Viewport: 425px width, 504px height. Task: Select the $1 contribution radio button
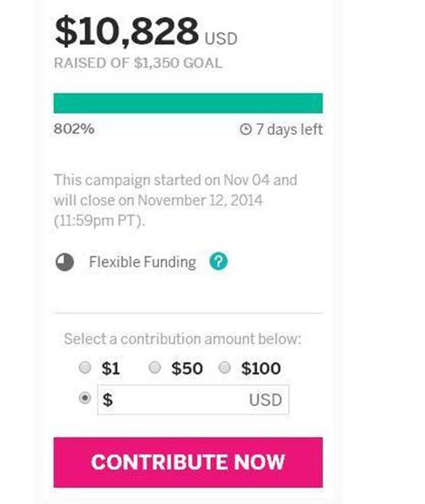(x=85, y=367)
